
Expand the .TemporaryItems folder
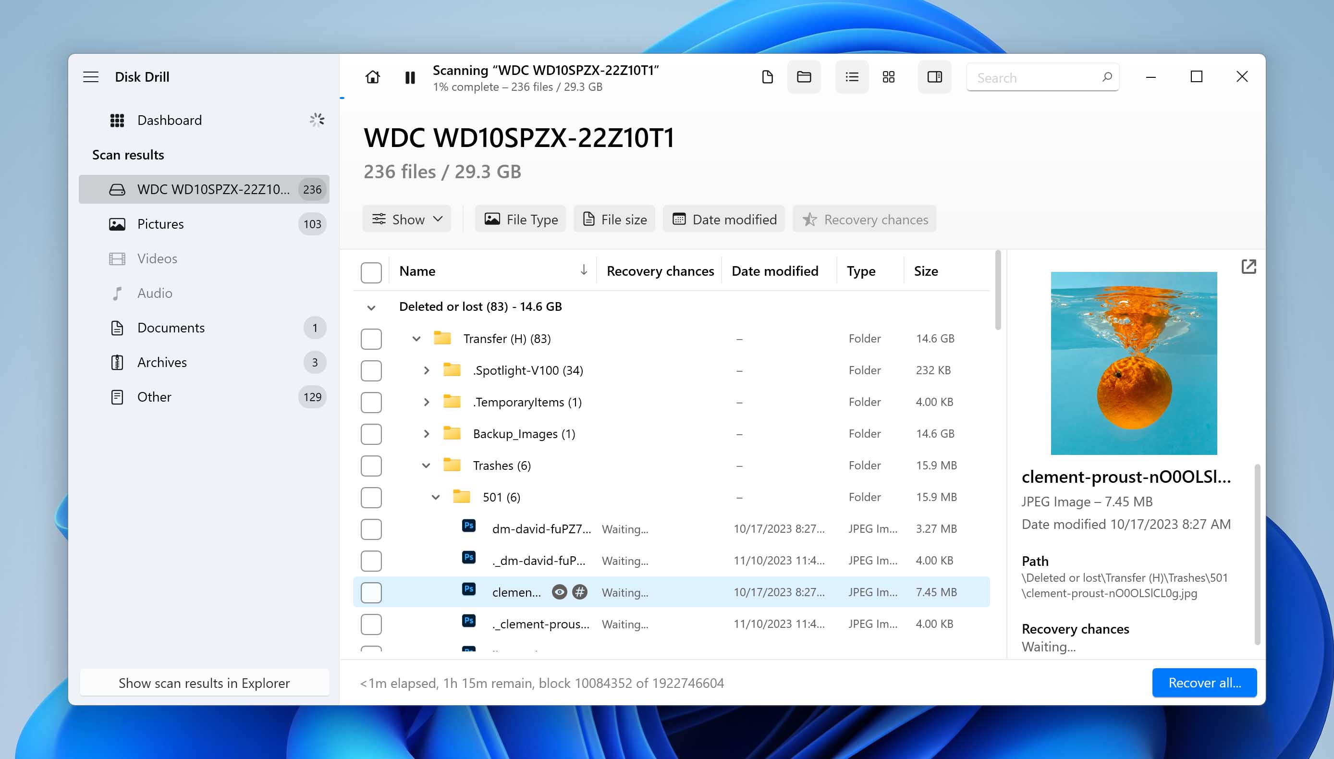[x=427, y=403]
